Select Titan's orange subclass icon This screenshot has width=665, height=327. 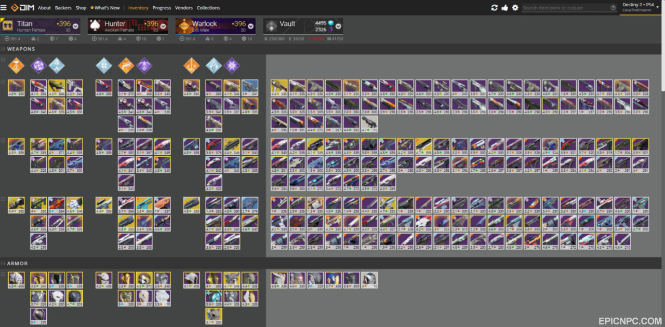[x=16, y=65]
